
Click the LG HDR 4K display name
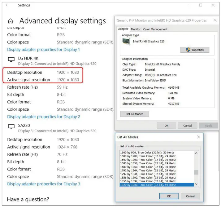click(x=28, y=58)
